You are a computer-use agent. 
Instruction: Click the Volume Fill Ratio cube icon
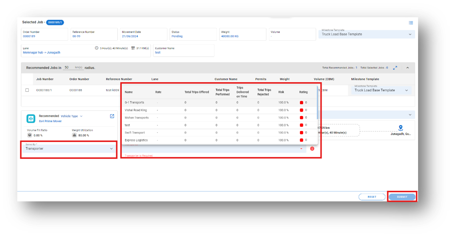29,135
